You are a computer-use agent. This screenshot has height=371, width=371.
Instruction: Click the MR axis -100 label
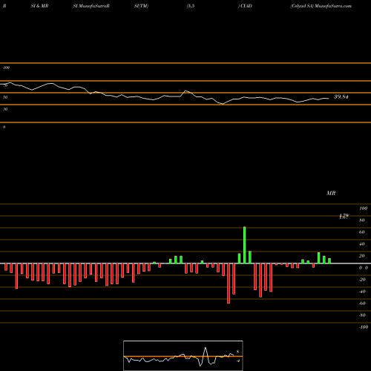point(364,327)
